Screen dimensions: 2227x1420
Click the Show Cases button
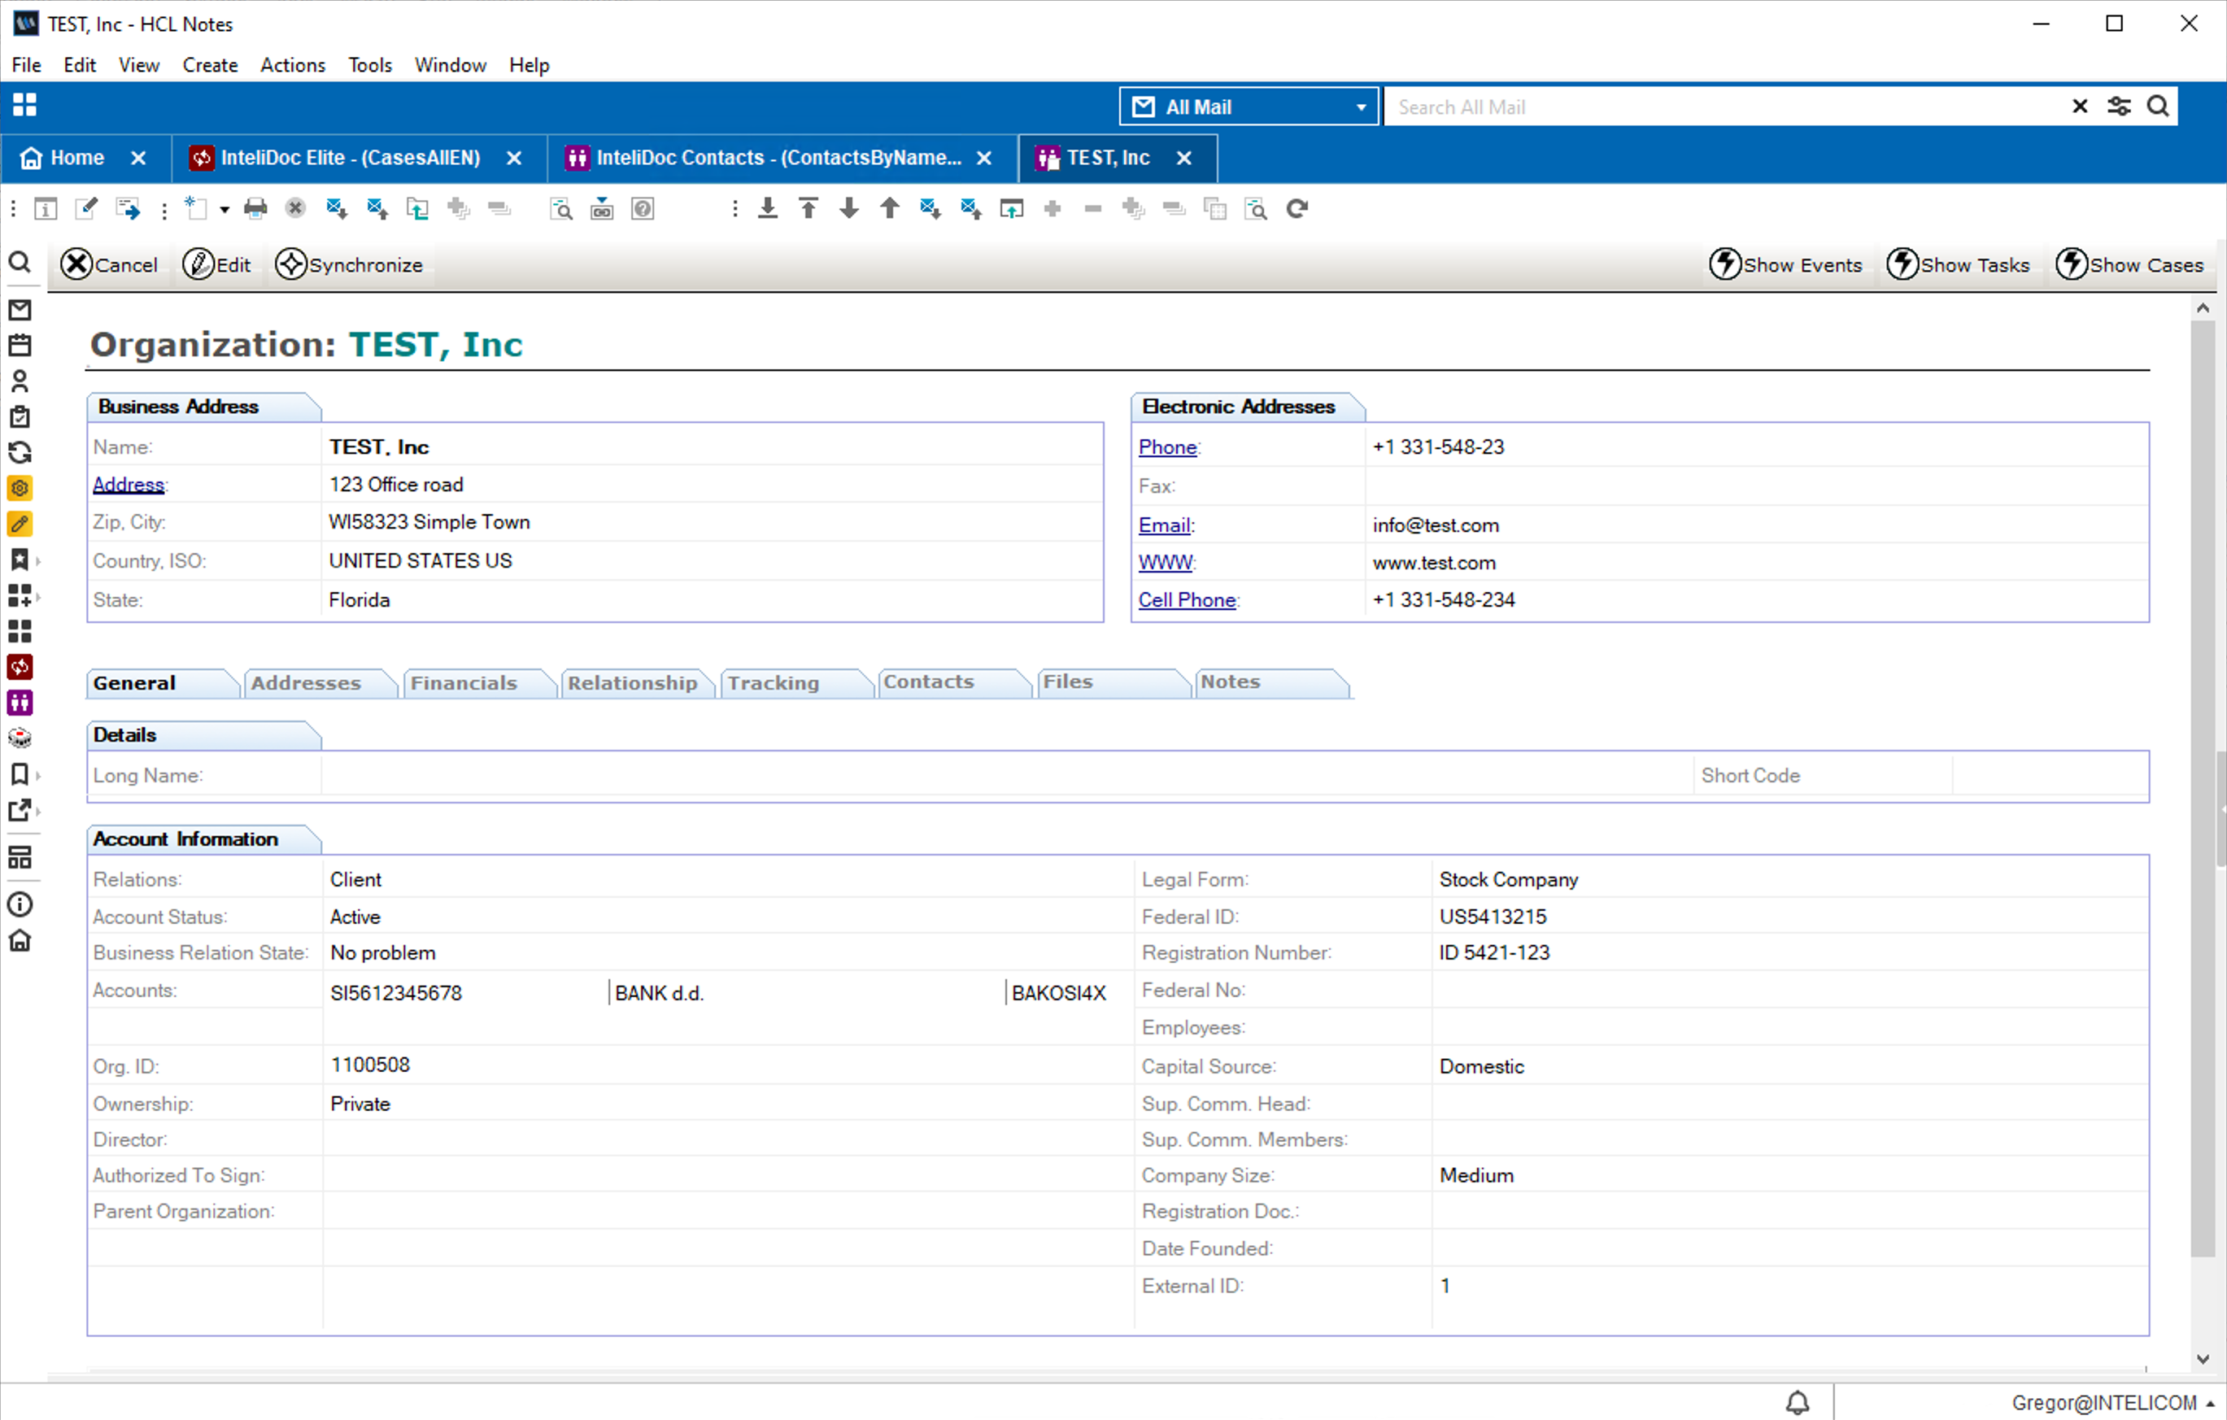(2129, 264)
